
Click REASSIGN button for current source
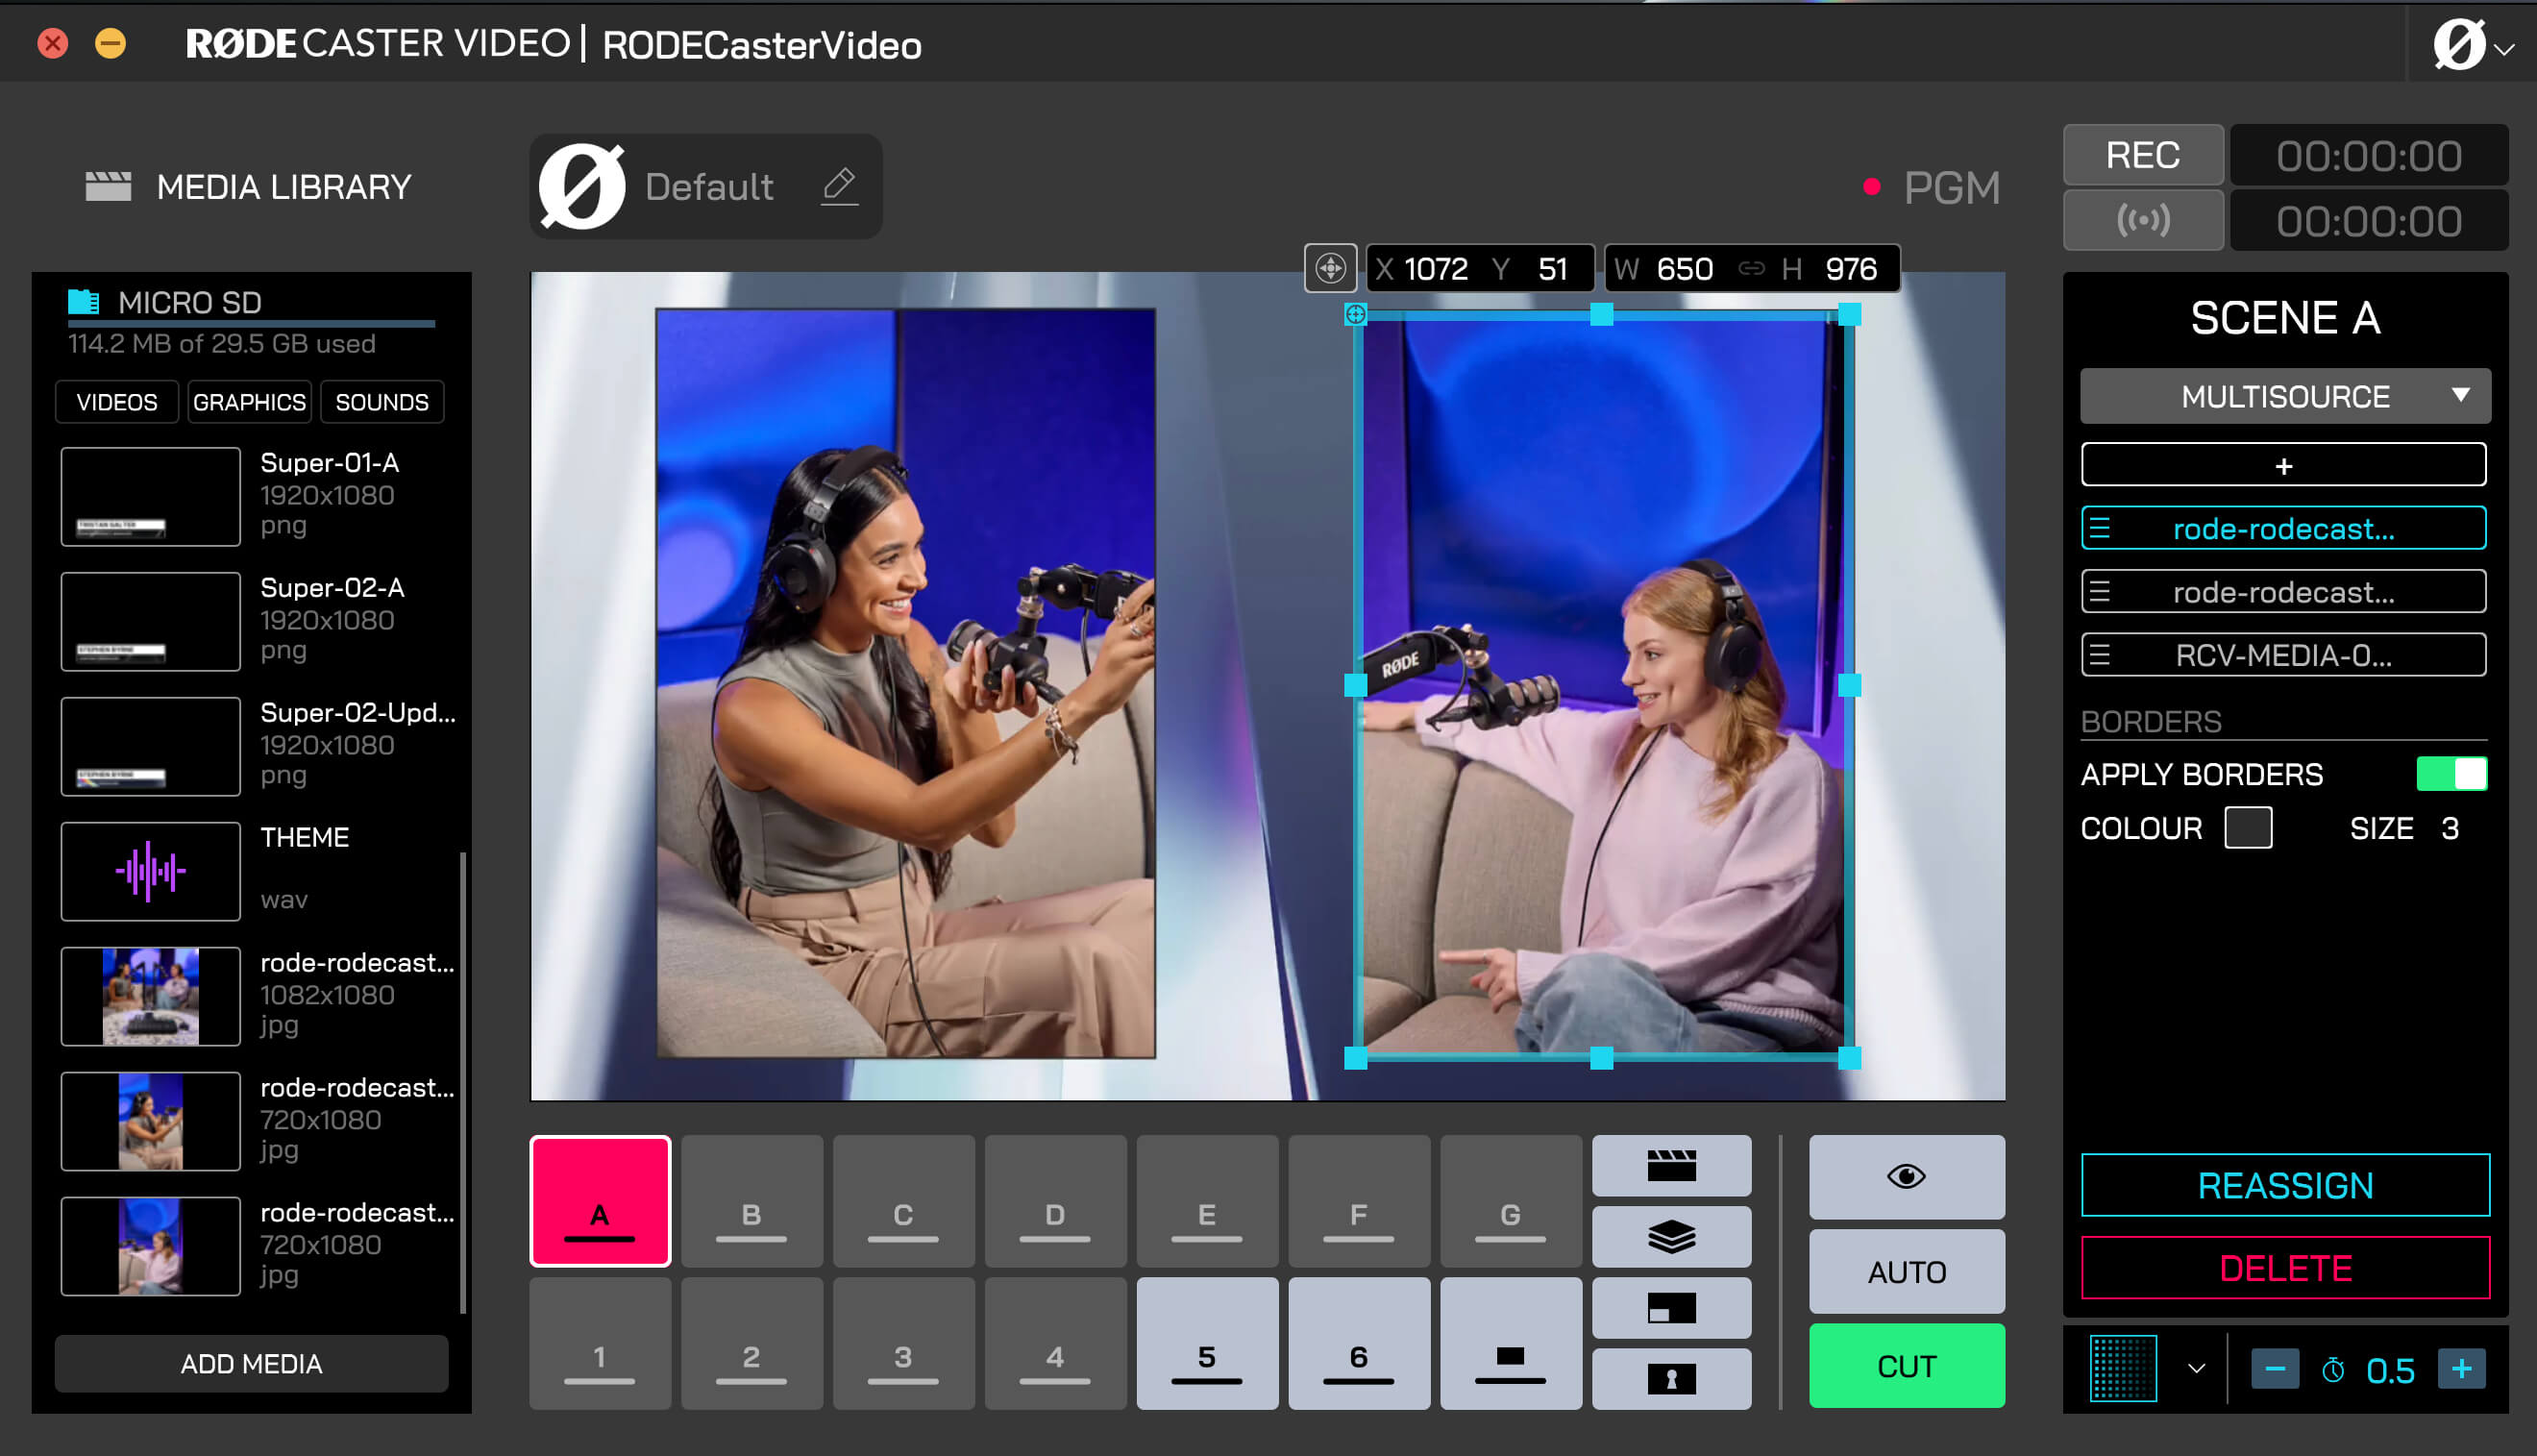[2284, 1186]
